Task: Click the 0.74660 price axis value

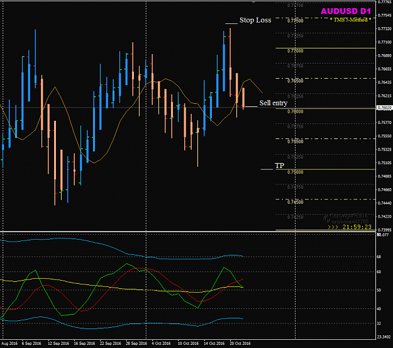Action: pyautogui.click(x=385, y=190)
